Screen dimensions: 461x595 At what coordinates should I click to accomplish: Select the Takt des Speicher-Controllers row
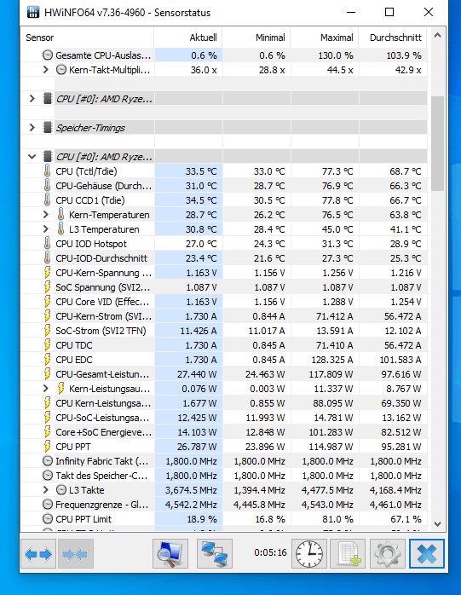pos(224,476)
